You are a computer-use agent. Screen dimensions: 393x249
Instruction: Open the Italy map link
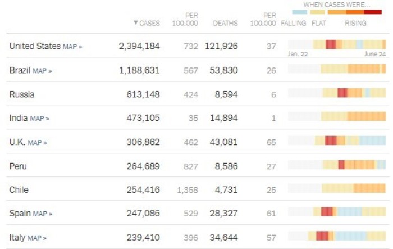pyautogui.click(x=37, y=238)
